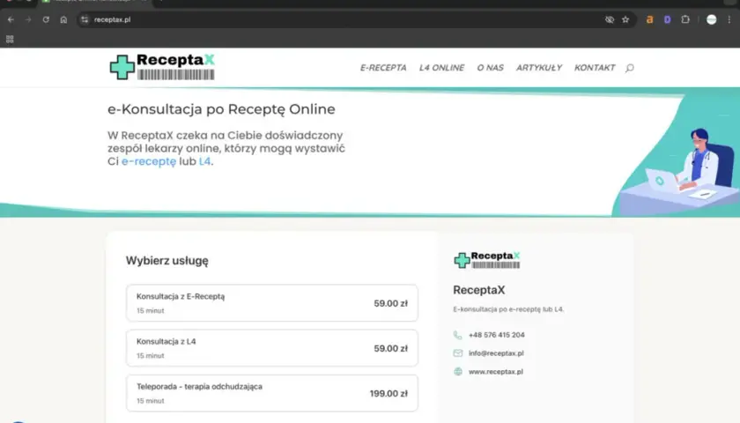Open the E-RECEPTA menu item
The height and width of the screenshot is (423, 740).
(x=383, y=68)
